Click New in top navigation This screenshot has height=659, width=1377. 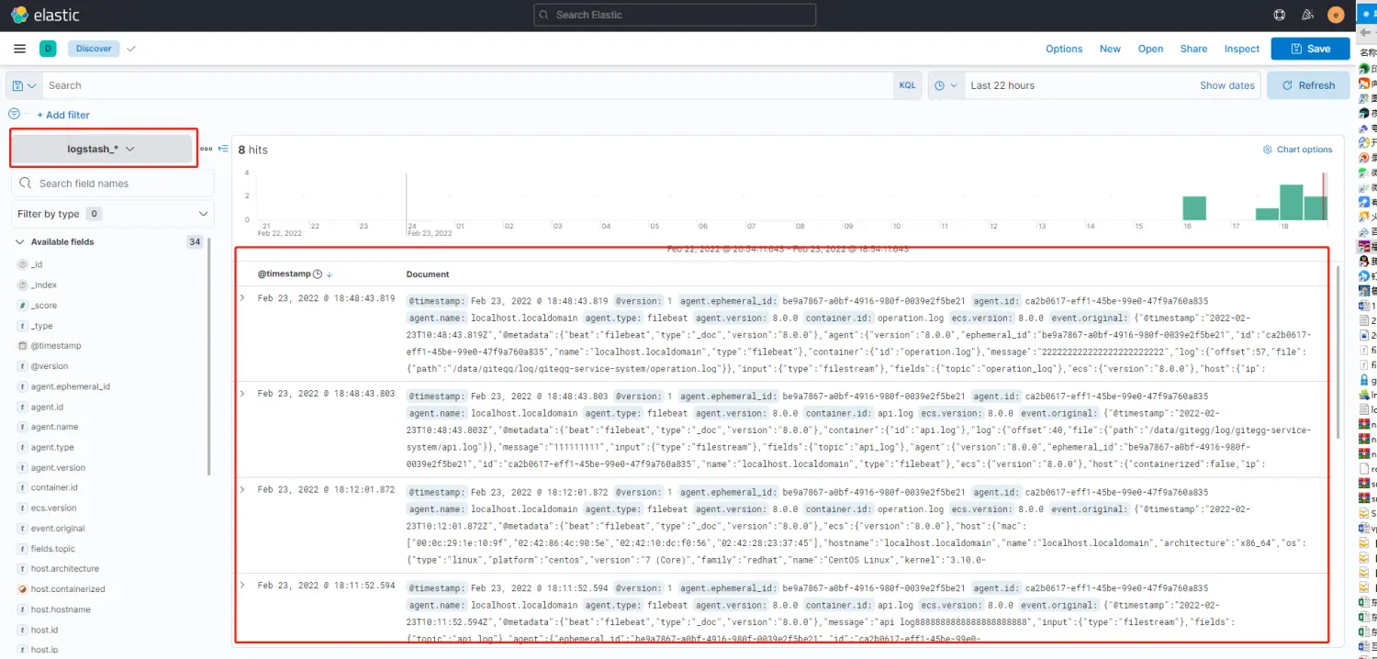click(x=1110, y=49)
